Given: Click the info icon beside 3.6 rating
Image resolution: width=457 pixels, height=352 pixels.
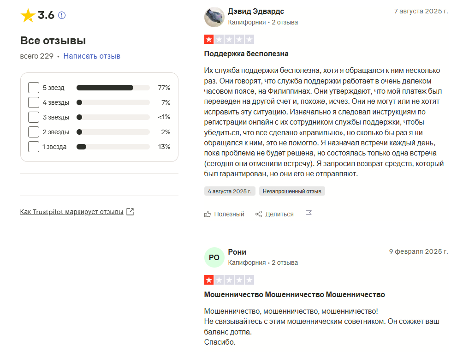Looking at the screenshot, I should point(62,15).
